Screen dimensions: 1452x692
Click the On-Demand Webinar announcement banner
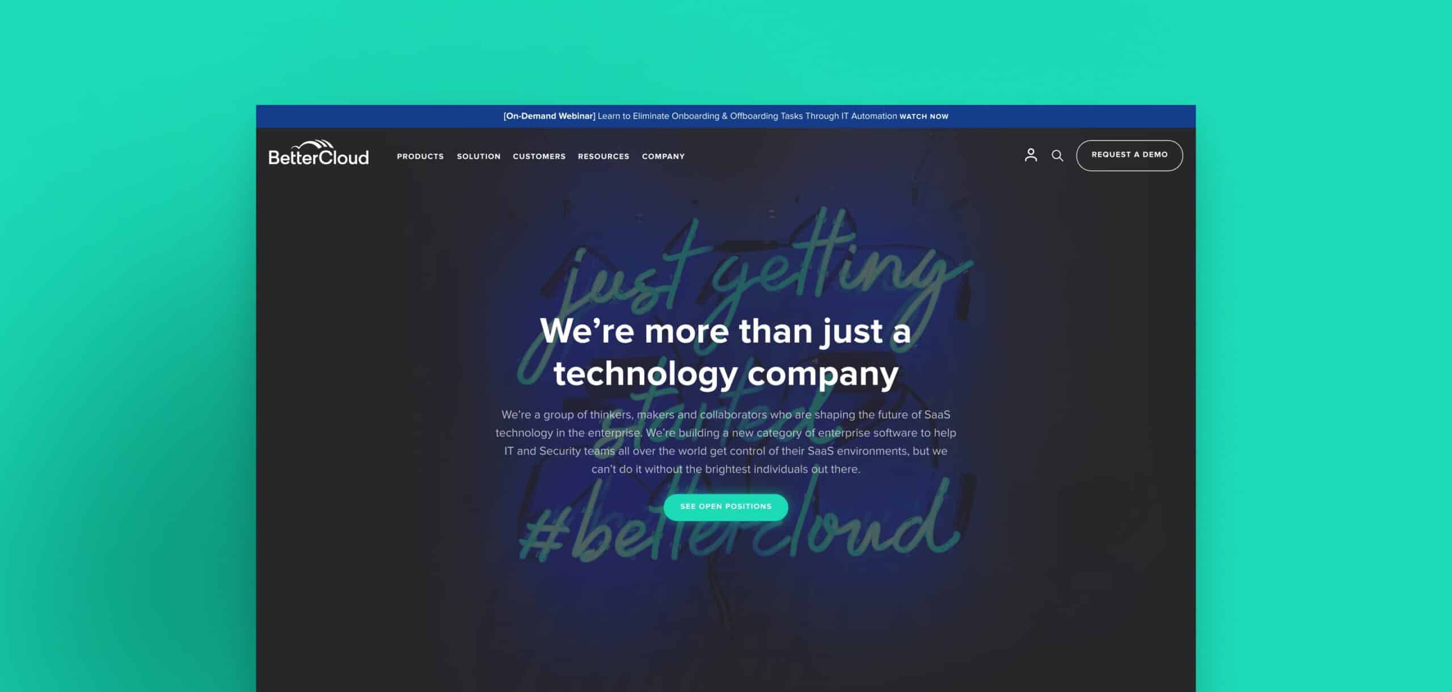[726, 116]
